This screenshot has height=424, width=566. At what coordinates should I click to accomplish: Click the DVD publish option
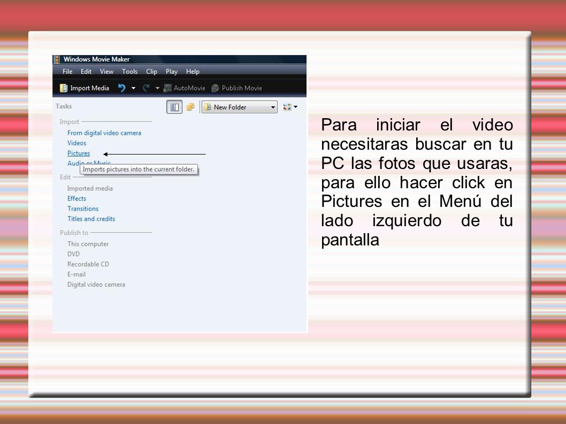[x=73, y=254]
